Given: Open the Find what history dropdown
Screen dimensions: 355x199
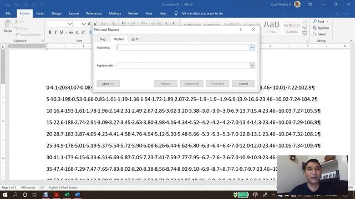Looking at the screenshot, I should pos(252,48).
